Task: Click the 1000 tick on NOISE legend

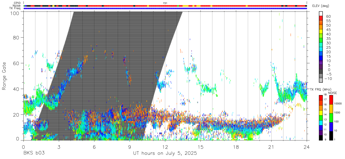Action: [x=337, y=112]
